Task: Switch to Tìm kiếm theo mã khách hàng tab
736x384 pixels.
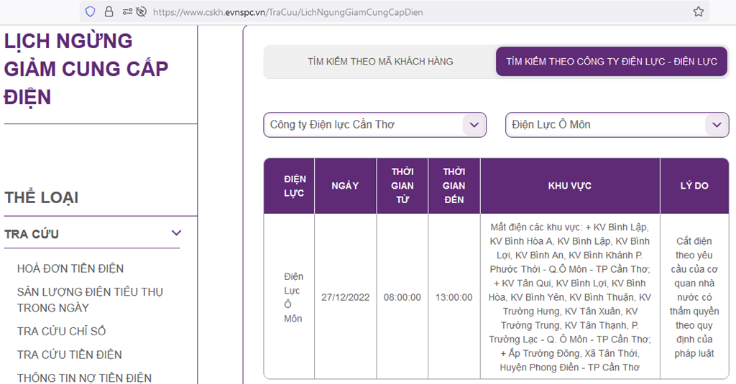Action: coord(380,62)
